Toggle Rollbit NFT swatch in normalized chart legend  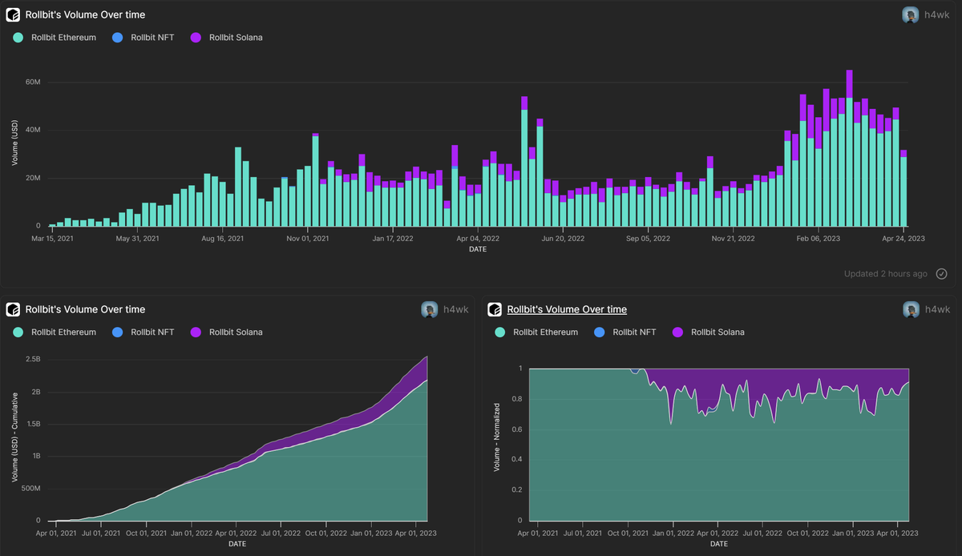(x=599, y=332)
